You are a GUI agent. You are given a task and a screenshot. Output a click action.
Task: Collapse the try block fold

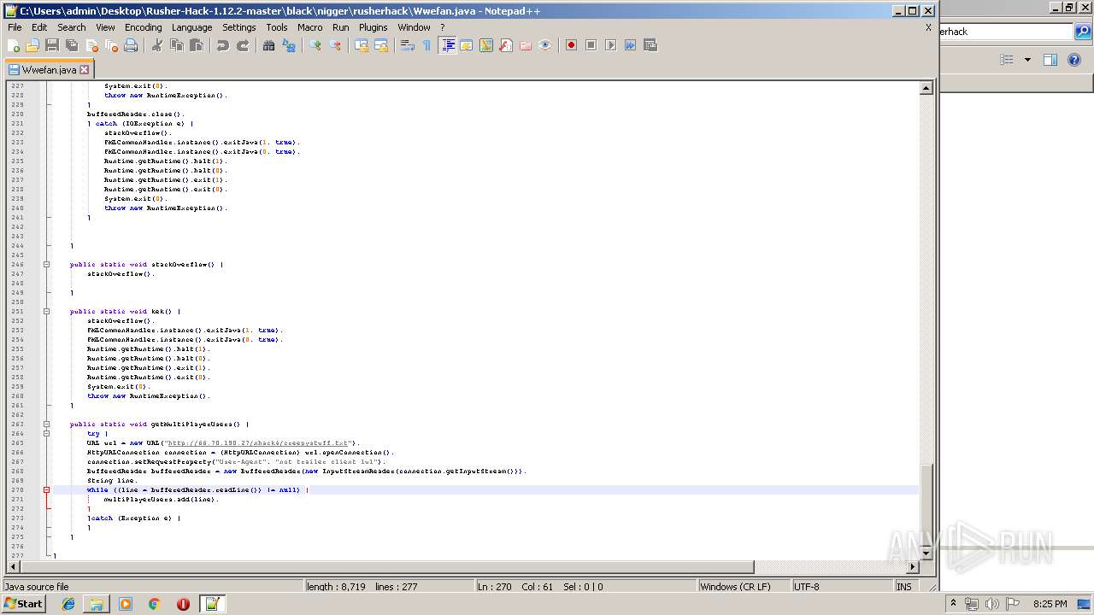[46, 434]
